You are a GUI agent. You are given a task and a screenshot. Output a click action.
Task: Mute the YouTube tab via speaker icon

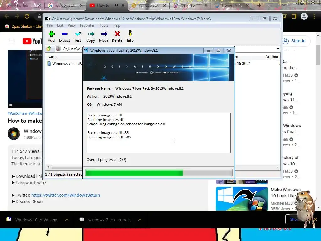point(116,5)
